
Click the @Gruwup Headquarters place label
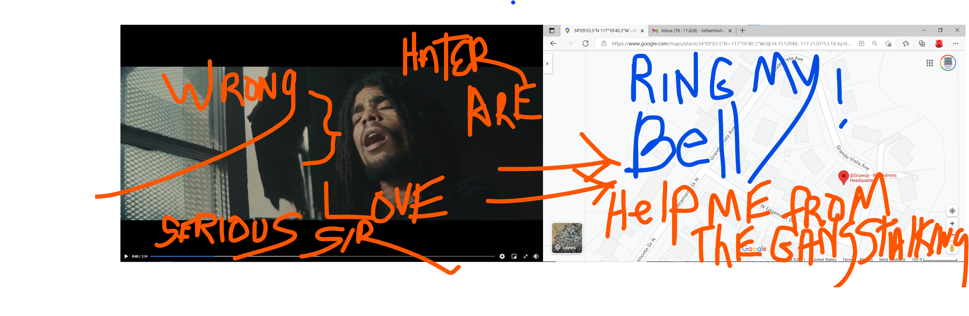click(873, 178)
